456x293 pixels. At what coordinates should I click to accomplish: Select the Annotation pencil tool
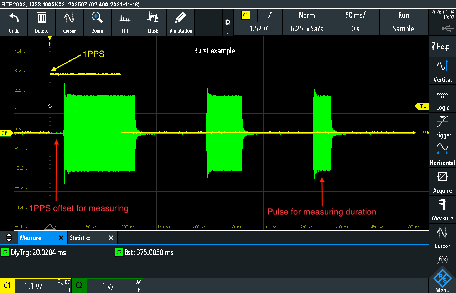coord(181,18)
